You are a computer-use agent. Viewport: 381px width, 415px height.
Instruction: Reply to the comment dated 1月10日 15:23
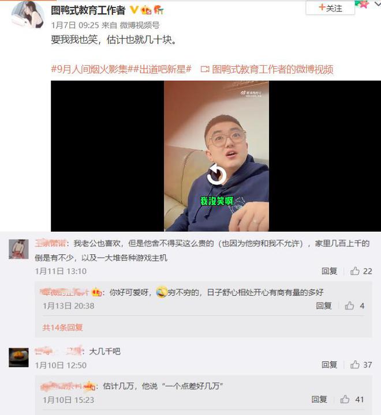click(319, 399)
